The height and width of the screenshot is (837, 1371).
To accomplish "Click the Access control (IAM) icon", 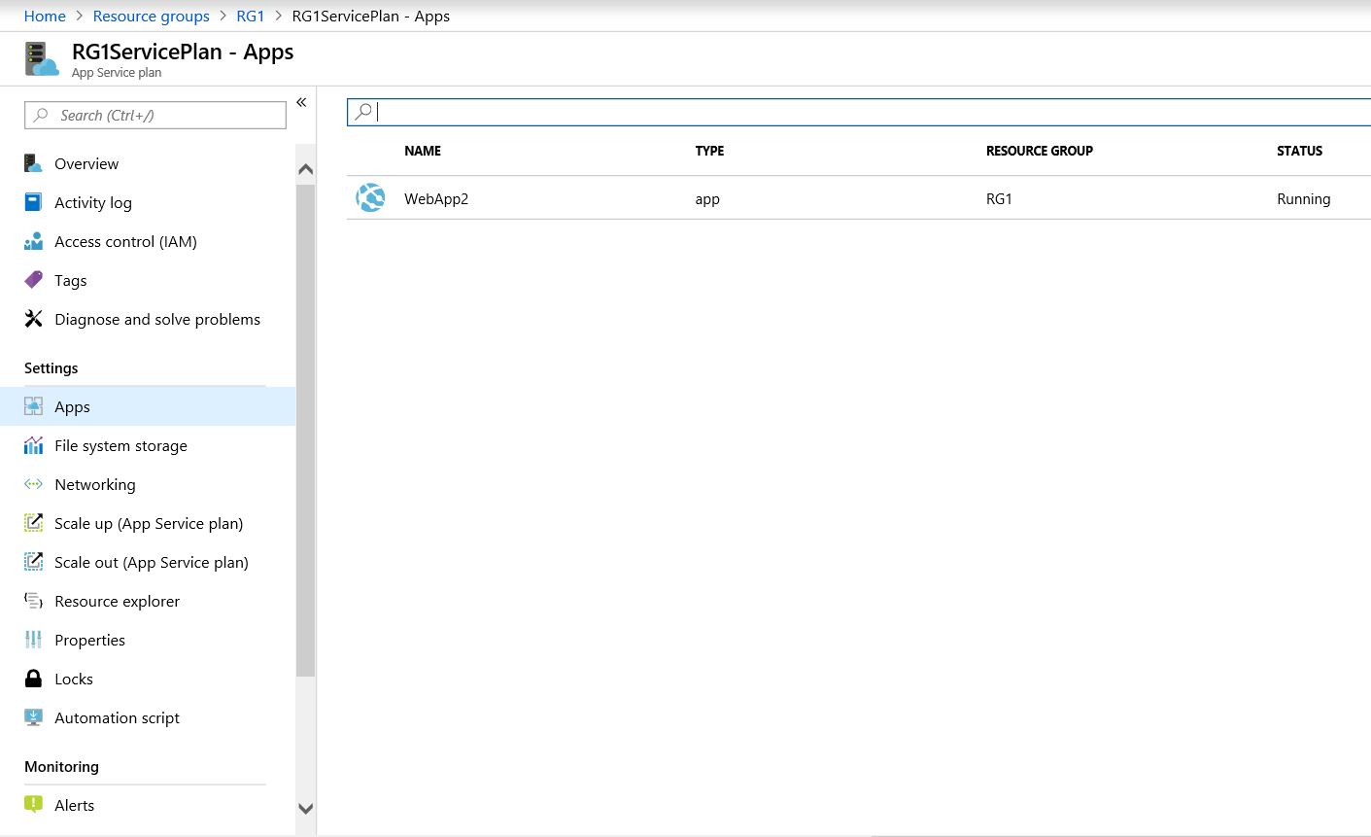I will tap(34, 241).
